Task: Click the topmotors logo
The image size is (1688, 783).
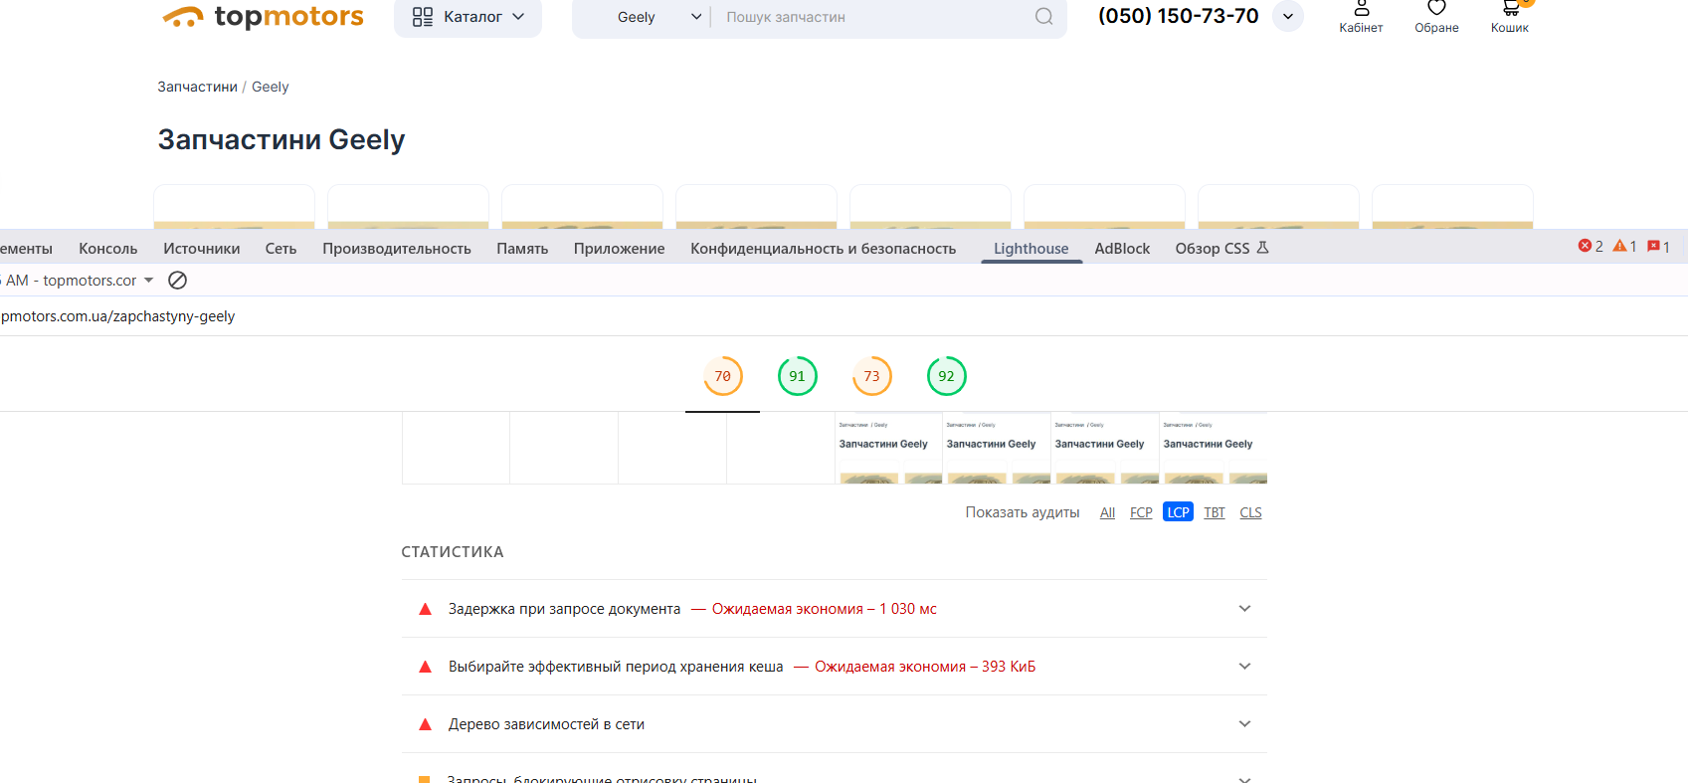Action: click(x=264, y=17)
